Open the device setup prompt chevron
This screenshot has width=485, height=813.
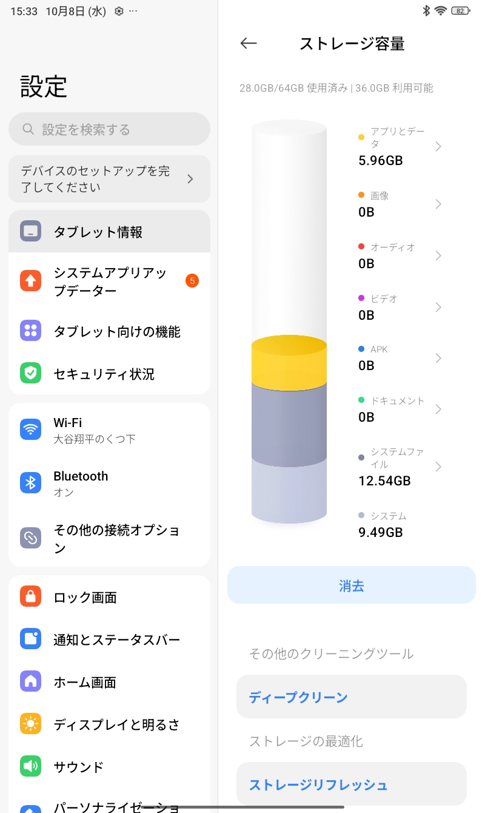[x=190, y=179]
